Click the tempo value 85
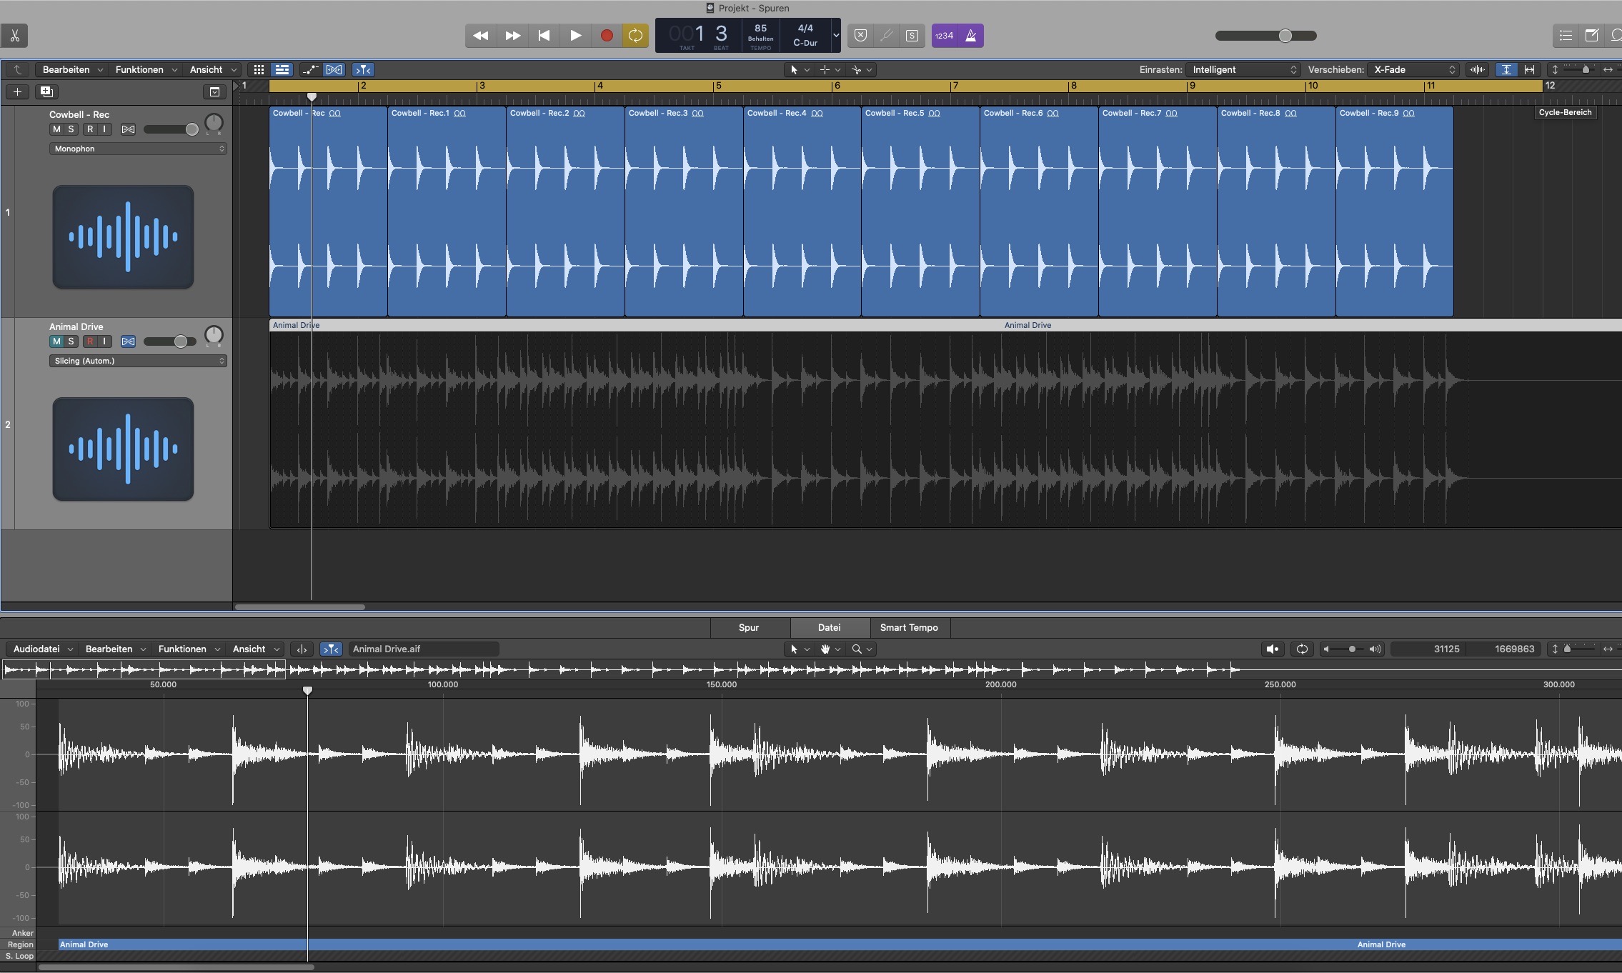 pyautogui.click(x=760, y=29)
